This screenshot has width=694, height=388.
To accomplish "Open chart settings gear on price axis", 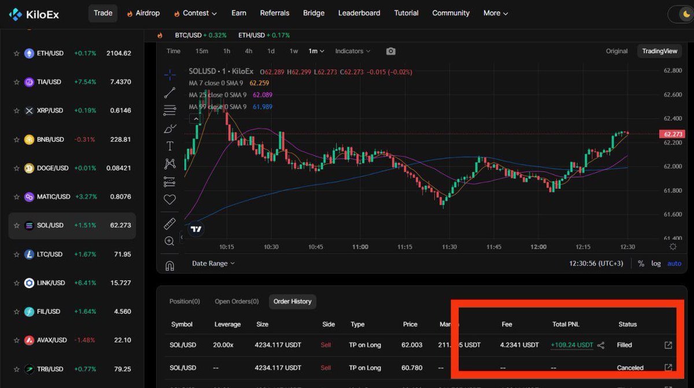I will coord(673,246).
